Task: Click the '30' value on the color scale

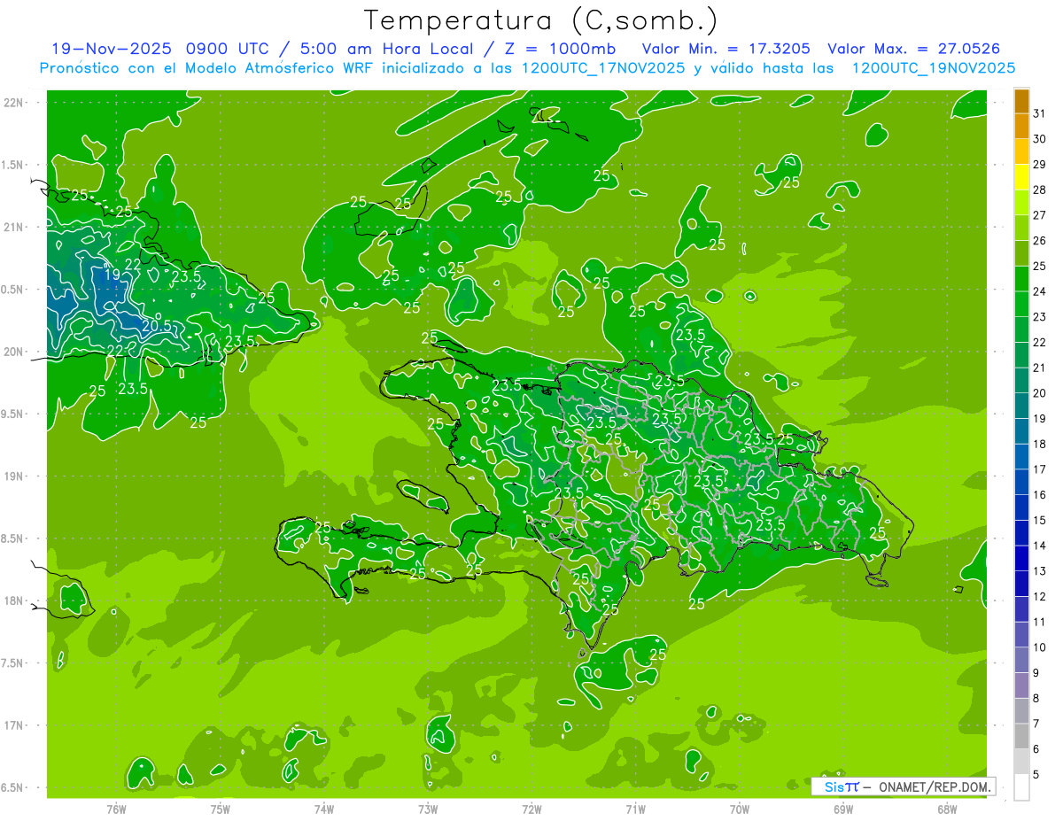Action: [x=1040, y=139]
